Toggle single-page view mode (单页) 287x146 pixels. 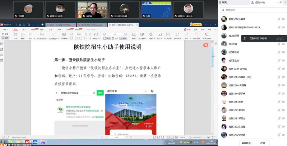107,38
